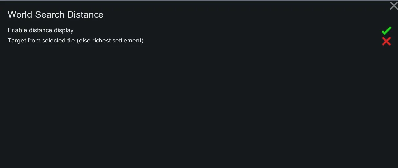Click the green checkmark for distance display

[386, 31]
